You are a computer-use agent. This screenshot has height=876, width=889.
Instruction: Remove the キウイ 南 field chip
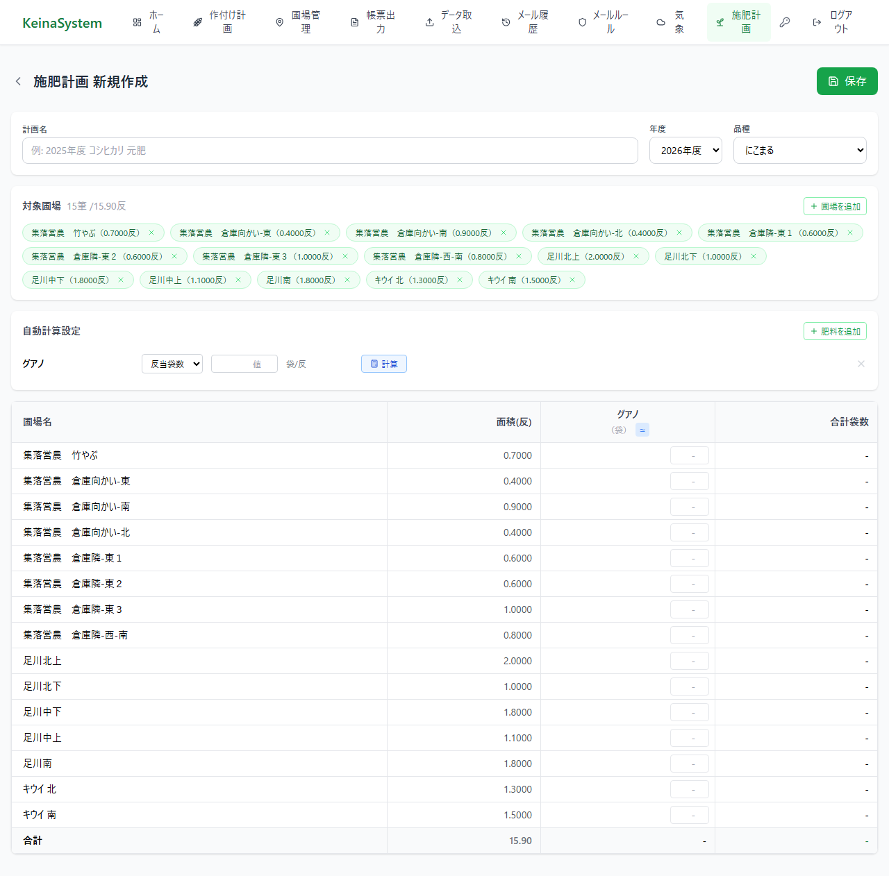(x=572, y=280)
